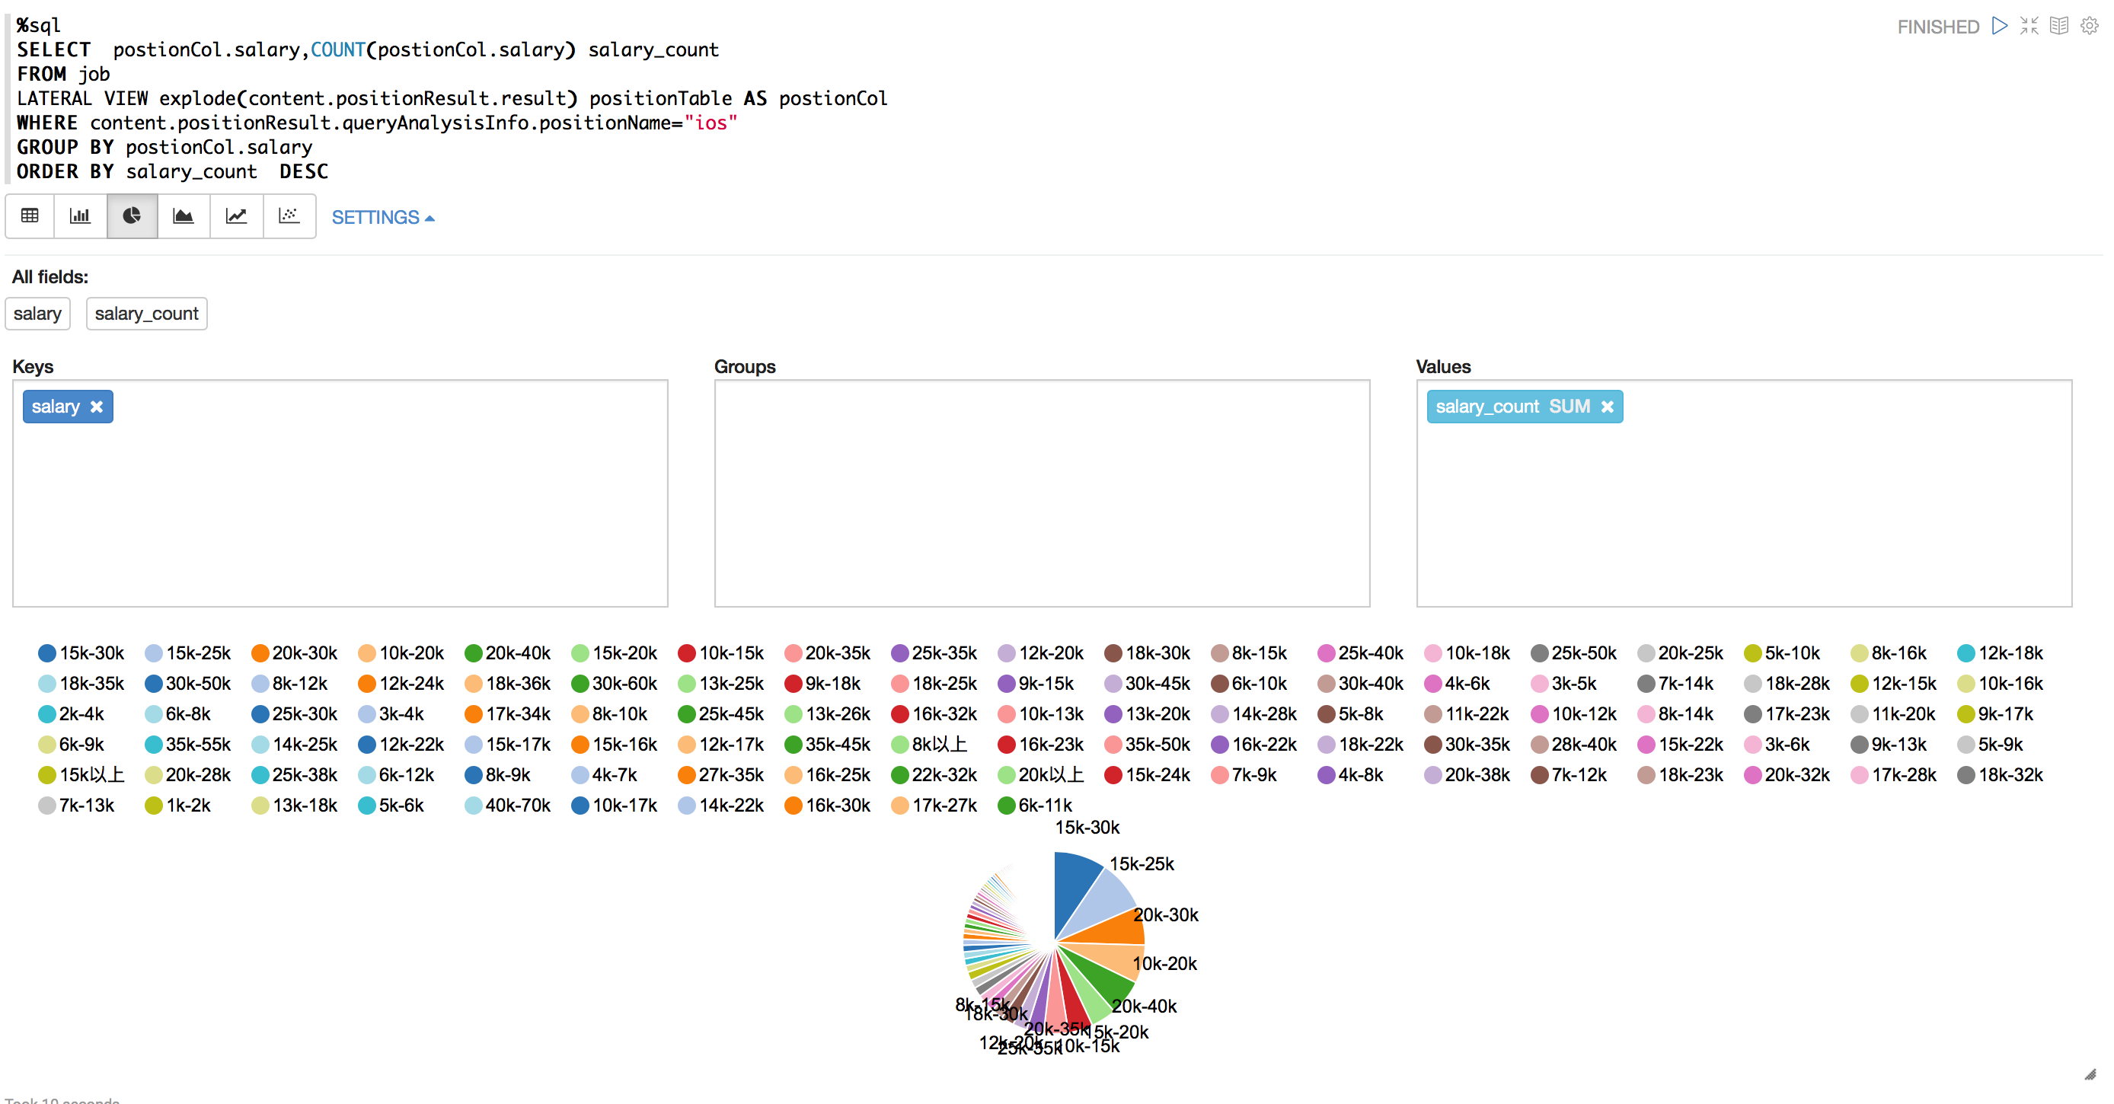Toggle the 10k-17k legend entry
The height and width of the screenshot is (1104, 2114).
(x=615, y=806)
